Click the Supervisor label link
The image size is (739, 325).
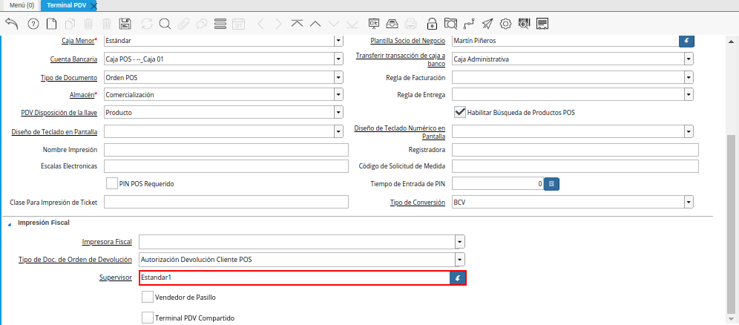(116, 278)
